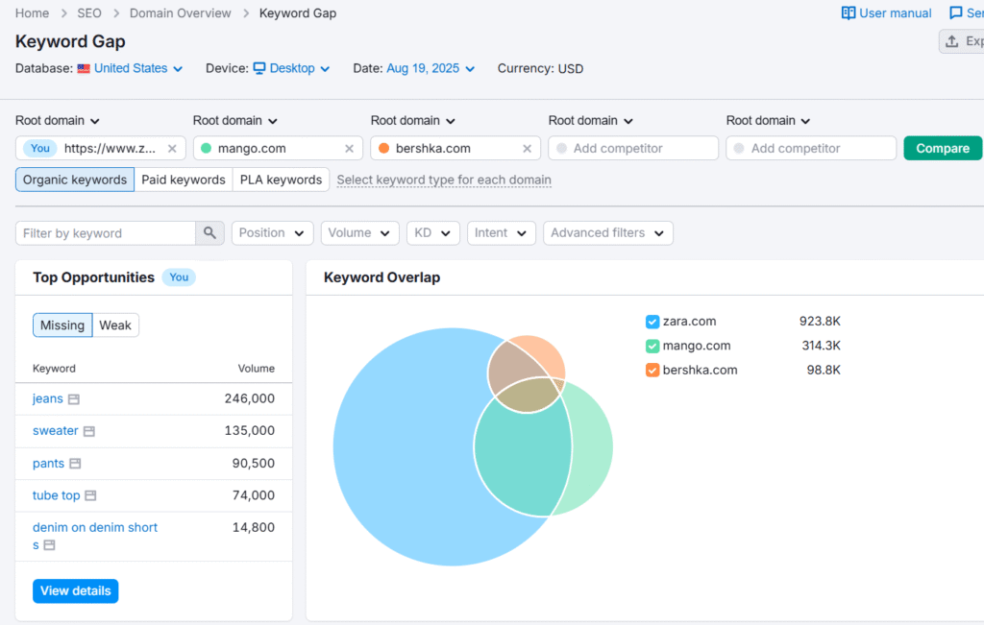
Task: Open SERP icon next to jeans
Action: click(74, 399)
